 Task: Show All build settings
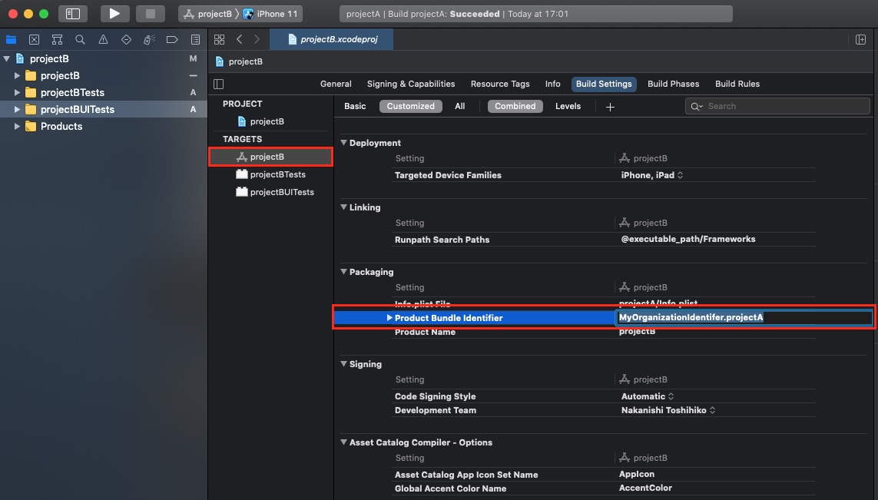(x=459, y=107)
